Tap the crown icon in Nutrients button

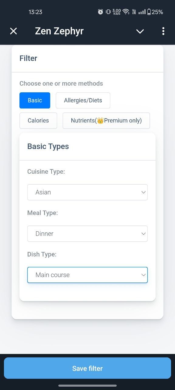coord(100,121)
